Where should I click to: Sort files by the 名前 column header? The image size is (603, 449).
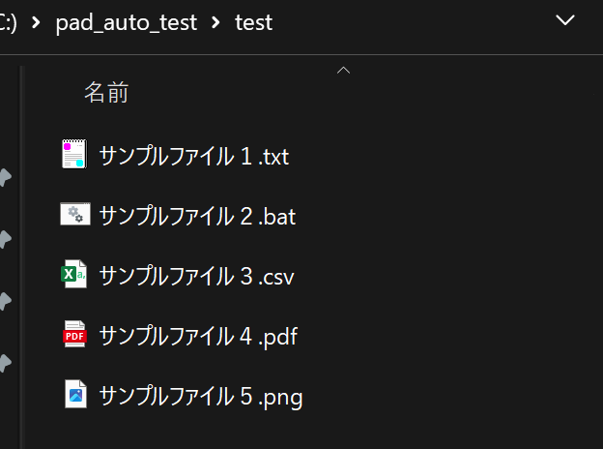pyautogui.click(x=106, y=93)
